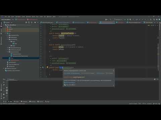Open Run tool window settings gear
The image size is (161, 120).
(155, 79)
